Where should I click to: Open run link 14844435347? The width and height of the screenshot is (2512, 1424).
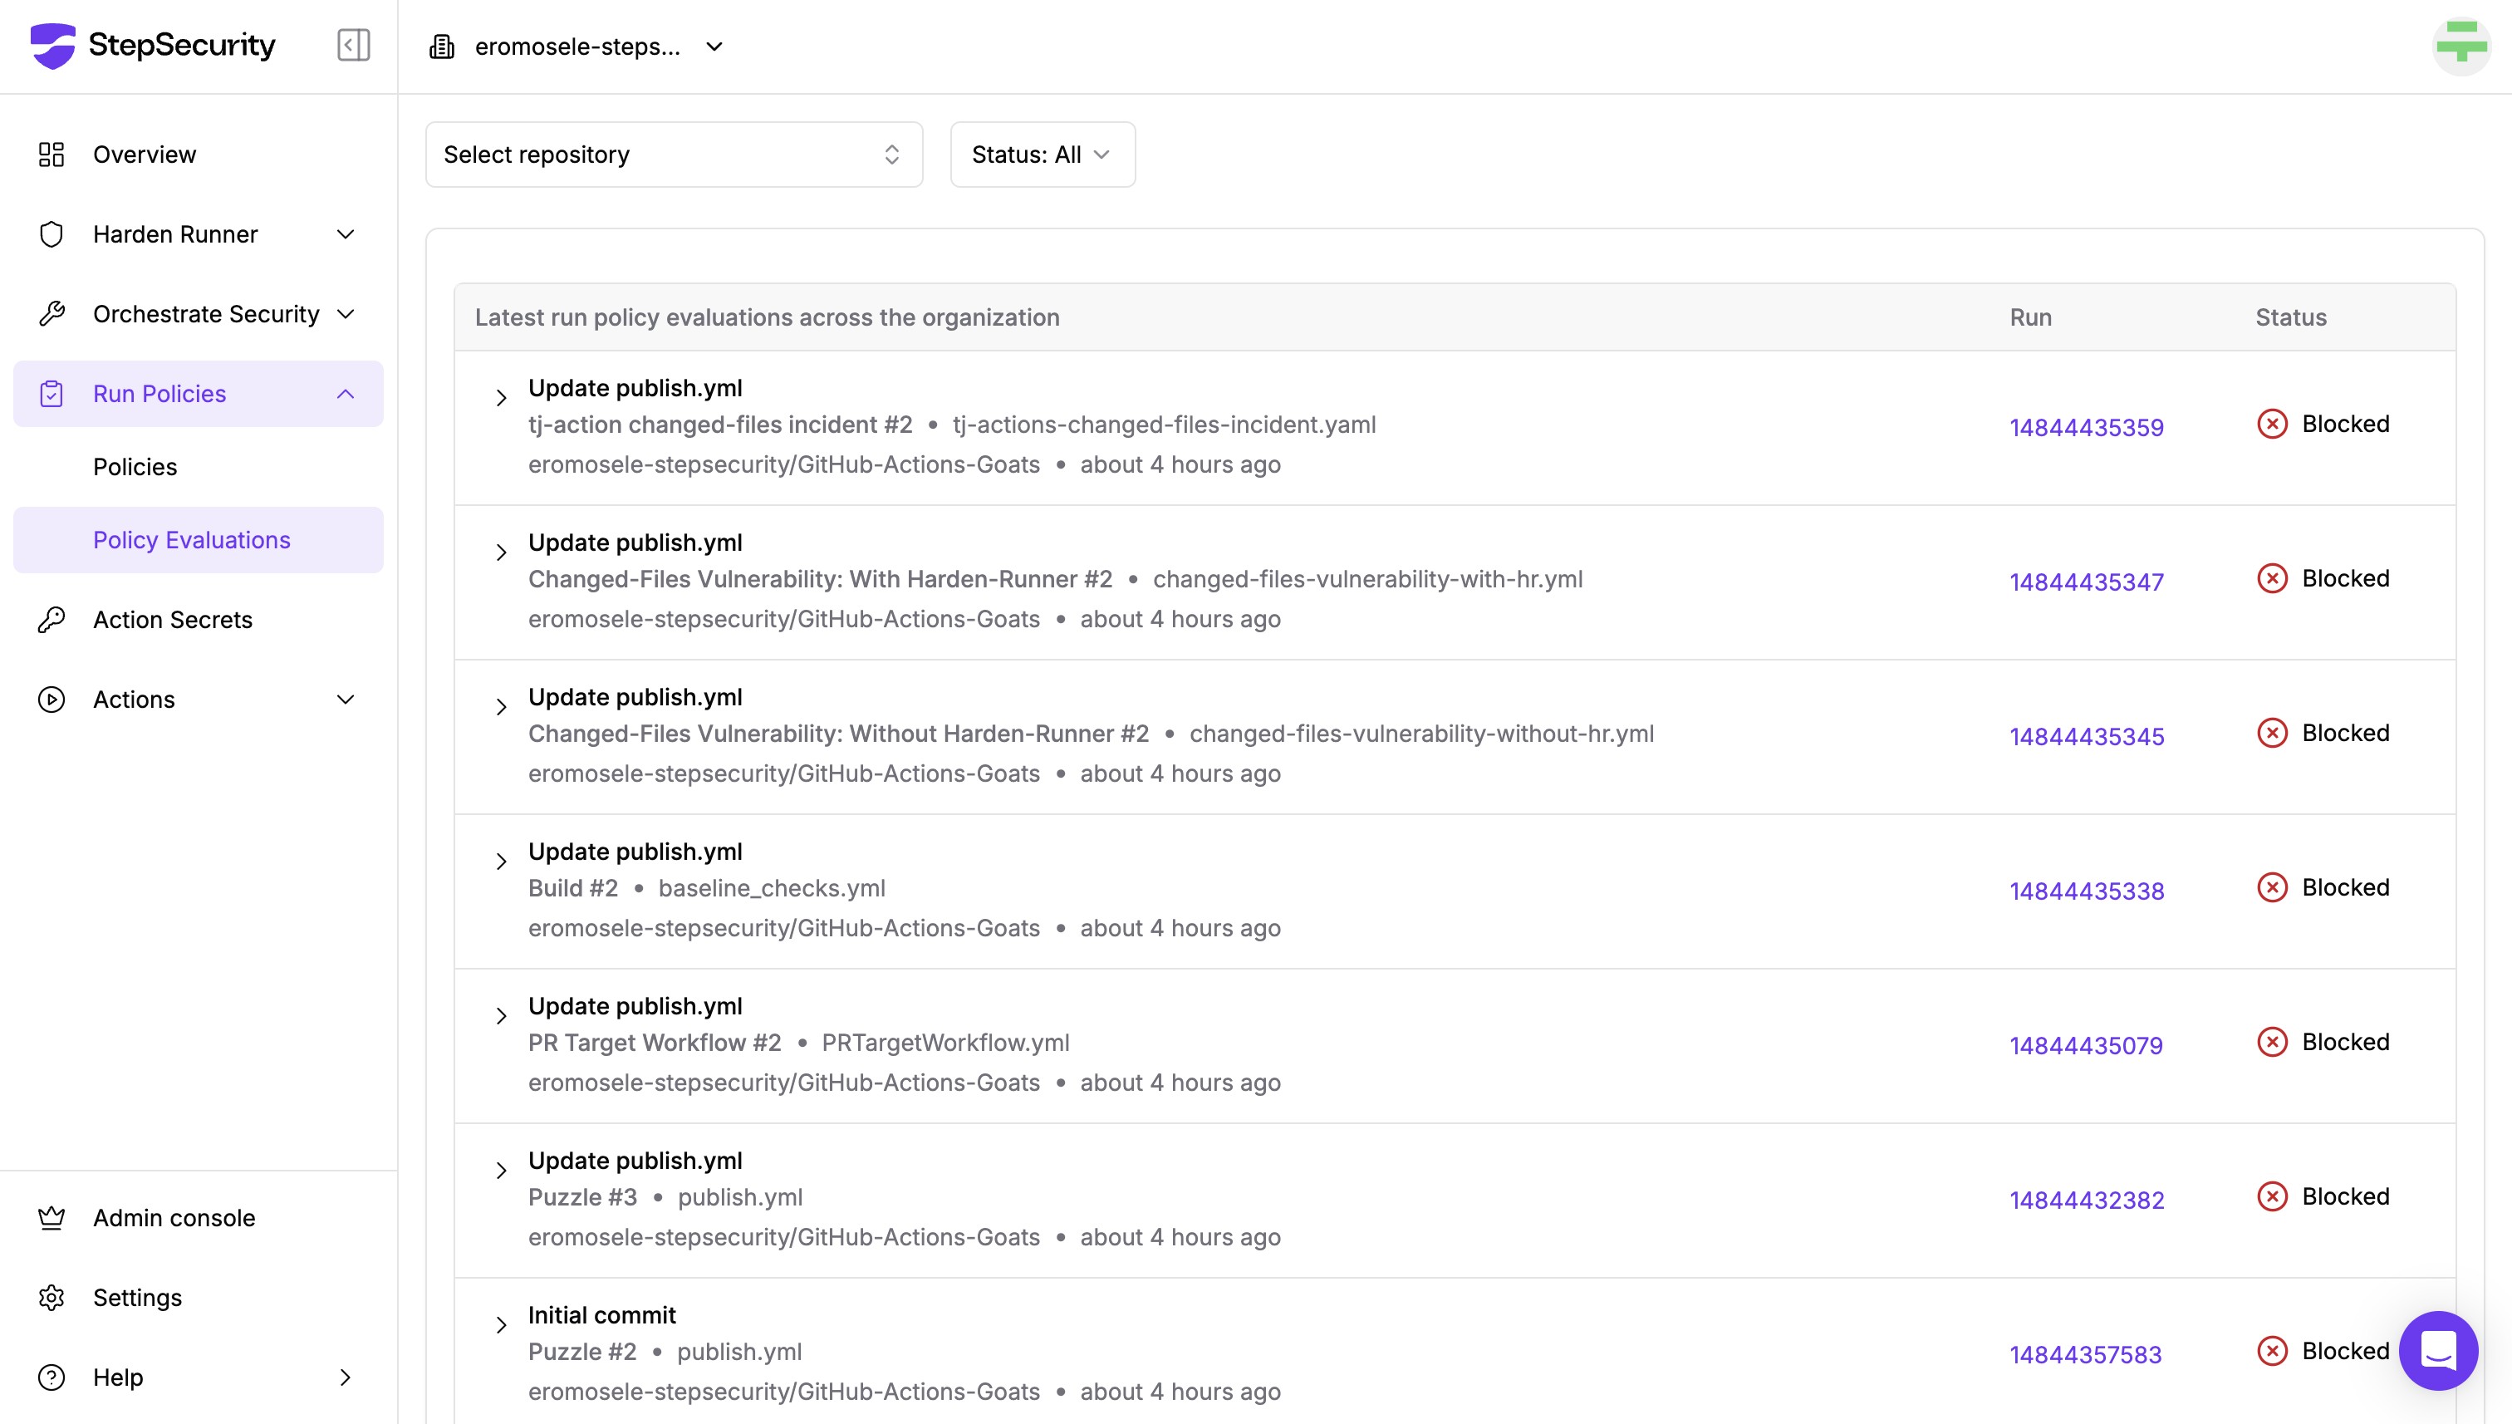(x=2086, y=582)
